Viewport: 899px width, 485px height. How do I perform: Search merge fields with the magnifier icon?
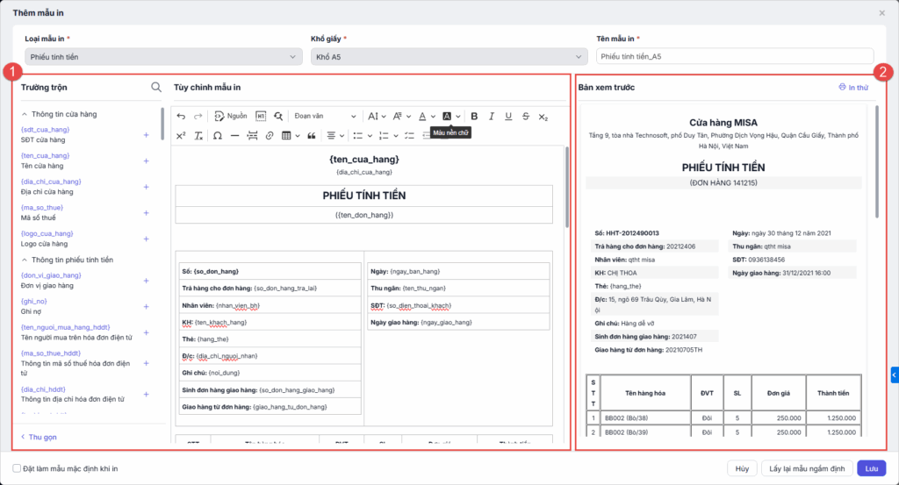[x=156, y=87]
